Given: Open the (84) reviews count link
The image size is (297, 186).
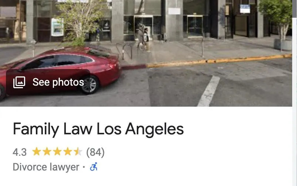Looking at the screenshot, I should coord(95,152).
